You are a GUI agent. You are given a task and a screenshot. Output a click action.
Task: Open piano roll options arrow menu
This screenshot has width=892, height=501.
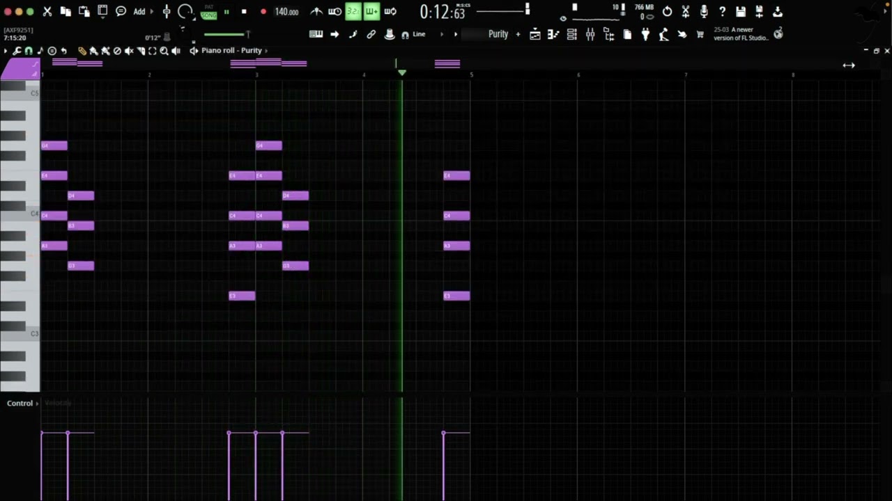pyautogui.click(x=6, y=51)
